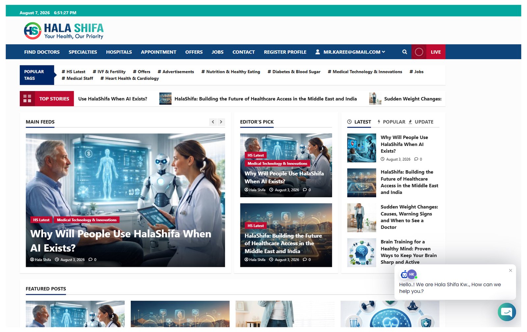Open Latest thumbnail for Building the Future
This screenshot has height=332, width=527.
click(x=362, y=183)
